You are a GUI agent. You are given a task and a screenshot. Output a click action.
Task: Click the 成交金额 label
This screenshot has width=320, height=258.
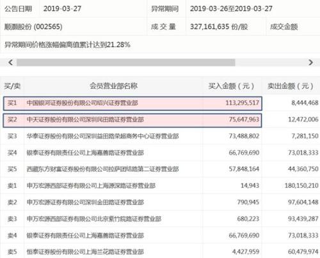click(284, 27)
